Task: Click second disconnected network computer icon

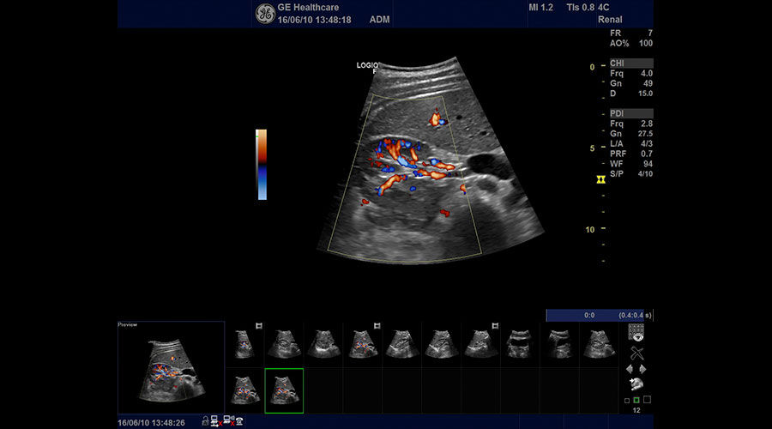Action: 228,420
